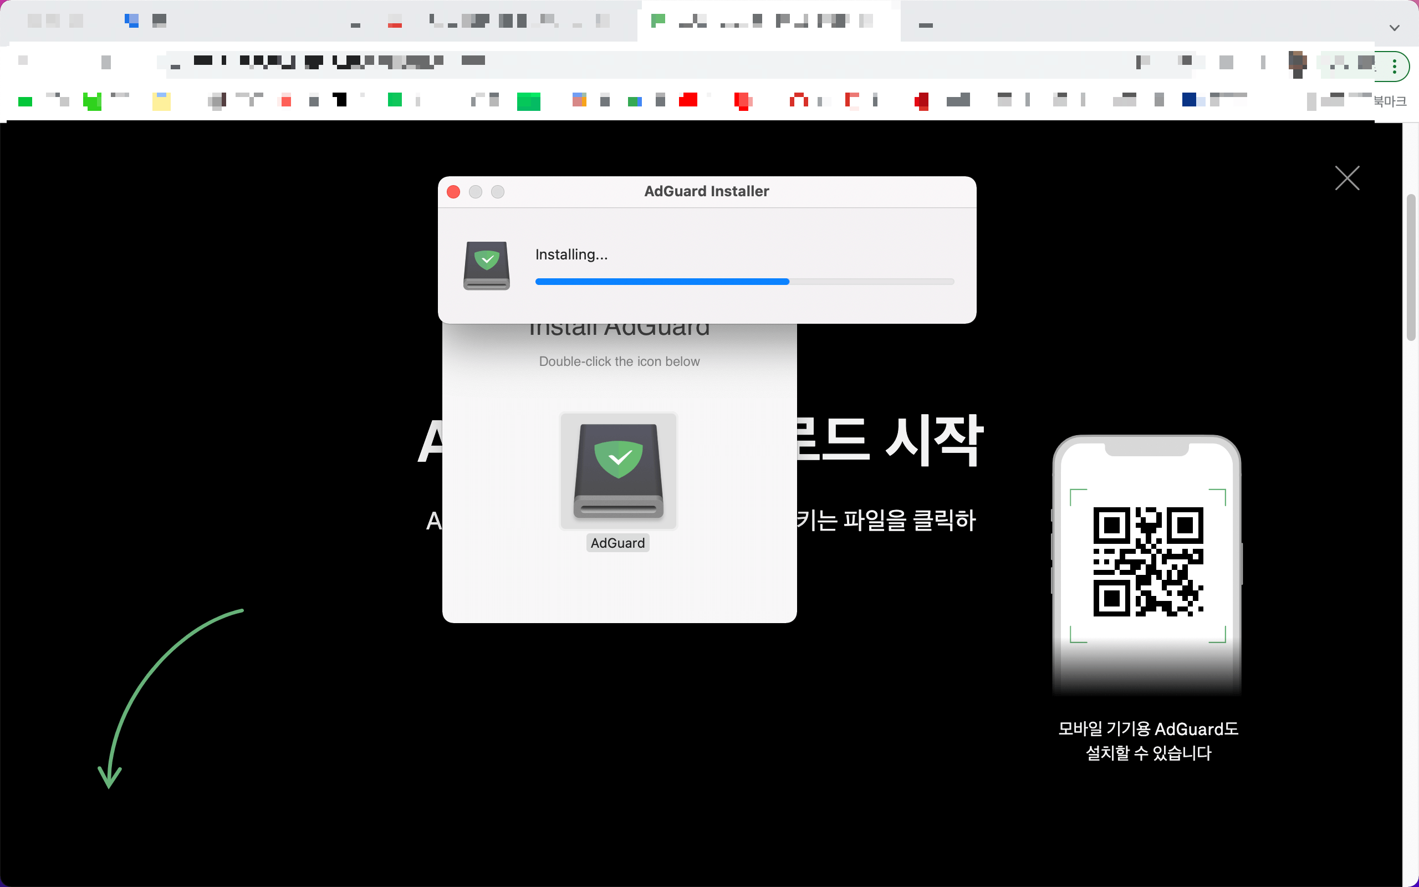Image resolution: width=1419 pixels, height=887 pixels.
Task: Click the AdGuard Installer title bar
Action: point(706,192)
